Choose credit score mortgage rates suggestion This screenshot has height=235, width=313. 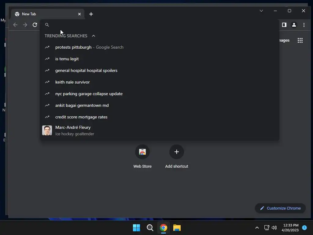(160, 117)
